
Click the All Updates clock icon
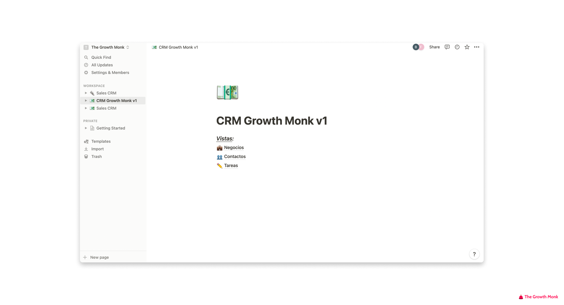(86, 65)
